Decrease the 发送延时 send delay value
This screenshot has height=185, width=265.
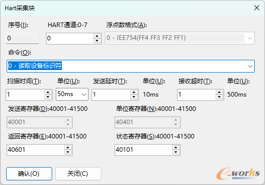(x=134, y=97)
